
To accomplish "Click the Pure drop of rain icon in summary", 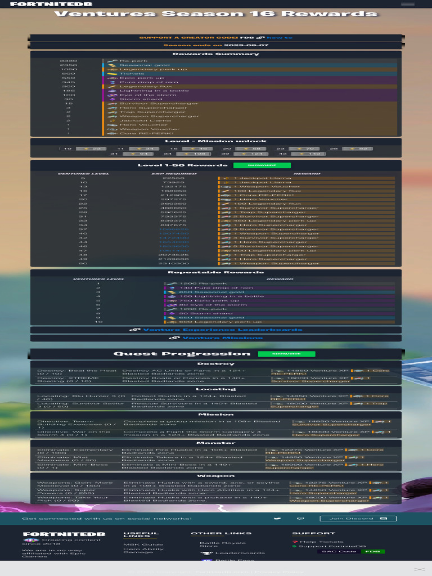I will pyautogui.click(x=112, y=82).
